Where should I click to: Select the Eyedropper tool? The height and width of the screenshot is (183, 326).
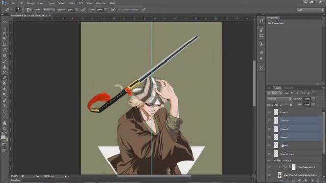pos(4,50)
